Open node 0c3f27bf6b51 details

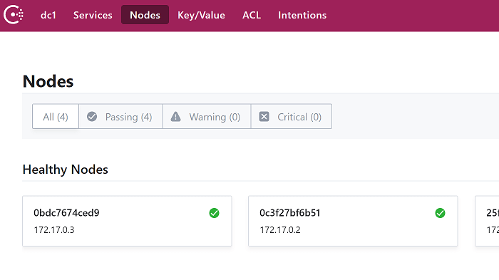[x=353, y=221]
